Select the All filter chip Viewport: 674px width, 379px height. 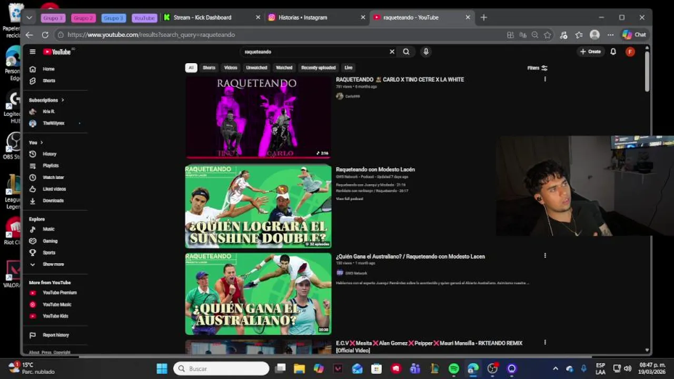pos(191,67)
